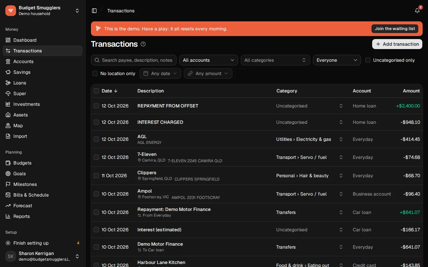Click the Category column header

287,91
